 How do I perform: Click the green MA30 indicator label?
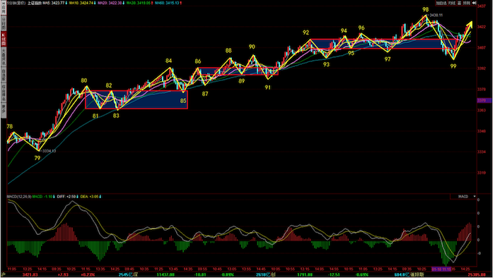(x=140, y=3)
